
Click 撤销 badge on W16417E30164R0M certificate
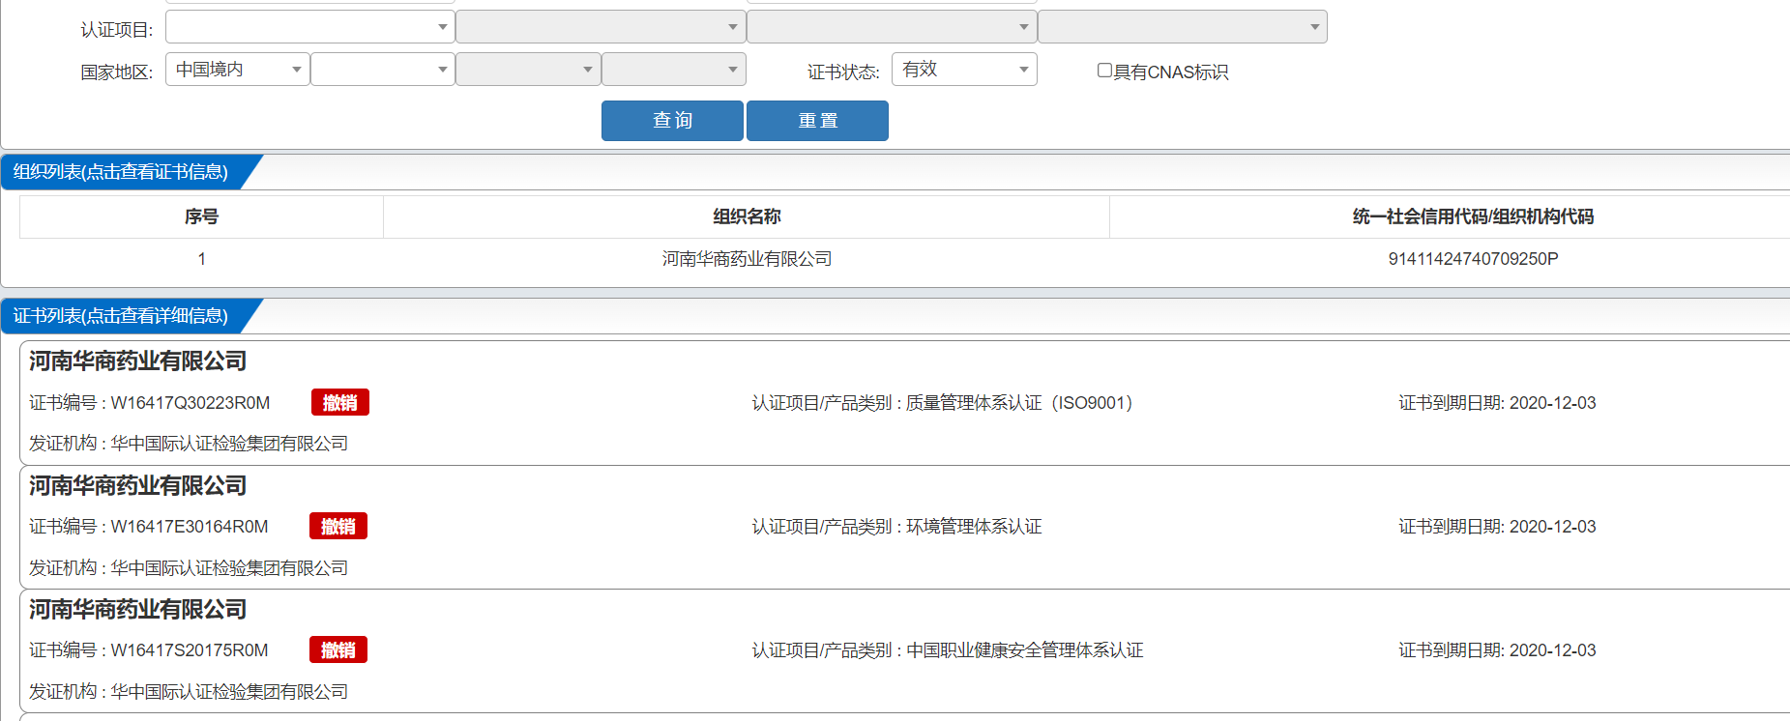tap(337, 527)
